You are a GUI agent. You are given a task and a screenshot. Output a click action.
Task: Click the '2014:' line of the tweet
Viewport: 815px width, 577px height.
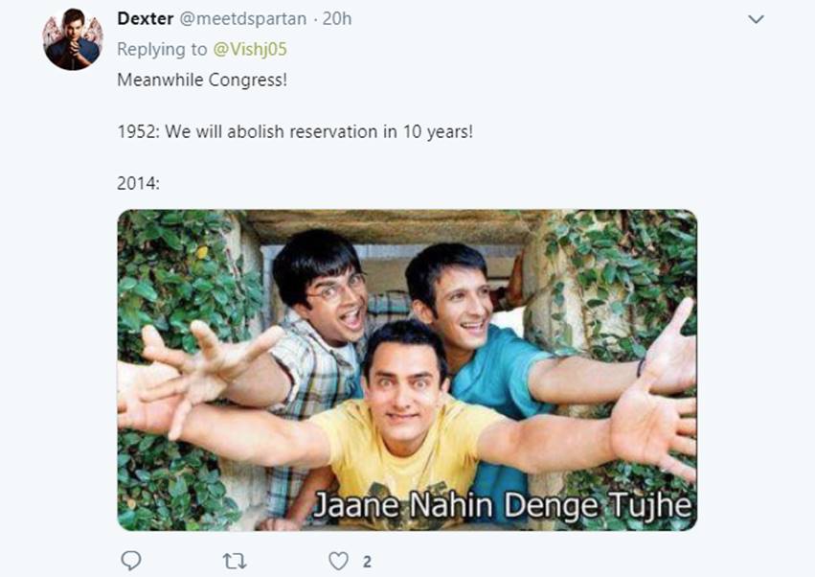pos(138,183)
